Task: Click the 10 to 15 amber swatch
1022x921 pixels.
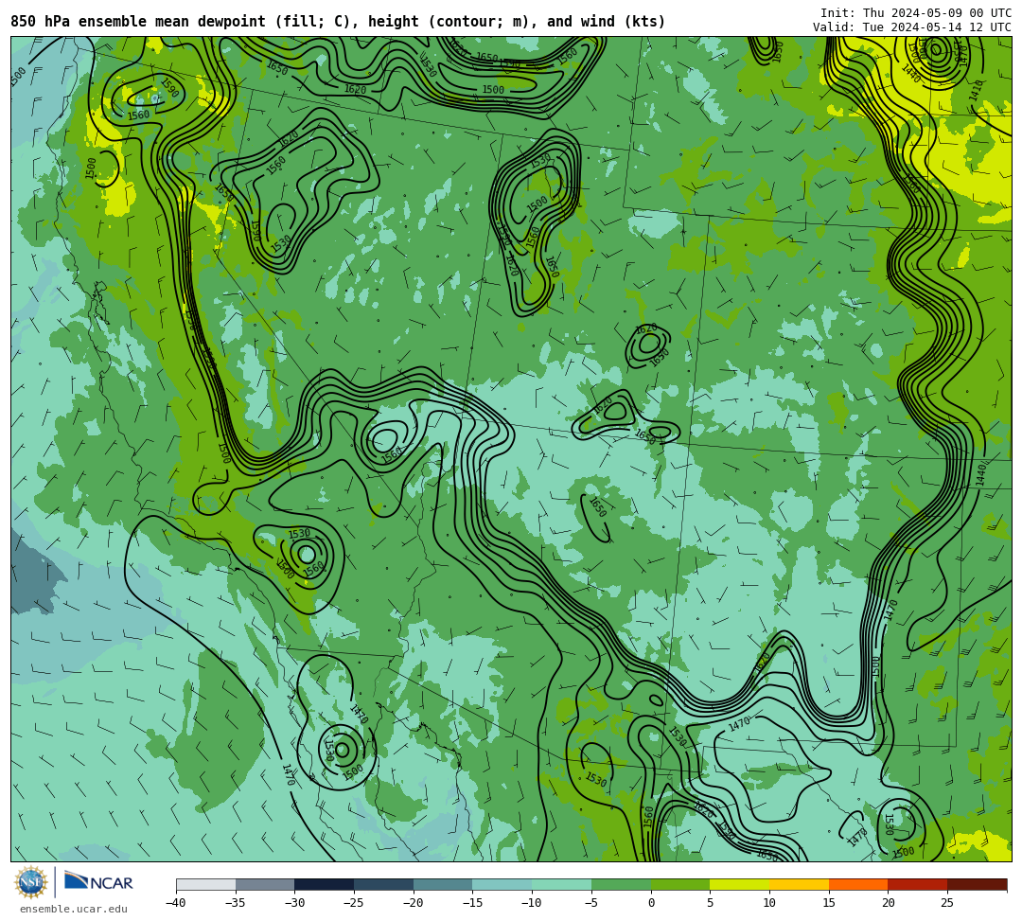Action: tap(799, 884)
